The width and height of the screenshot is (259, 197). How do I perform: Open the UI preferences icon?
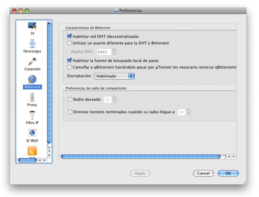(x=33, y=26)
